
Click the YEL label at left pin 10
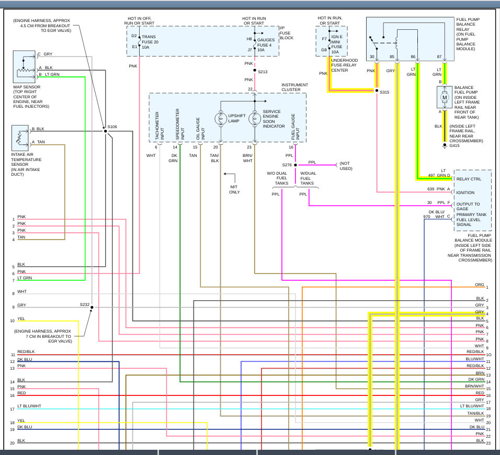[x=21, y=319]
